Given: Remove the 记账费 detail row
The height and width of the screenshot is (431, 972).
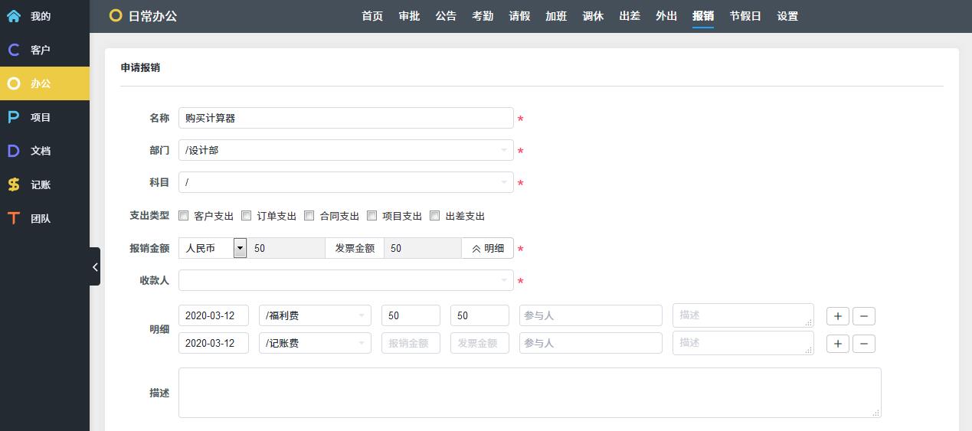Looking at the screenshot, I should (864, 344).
